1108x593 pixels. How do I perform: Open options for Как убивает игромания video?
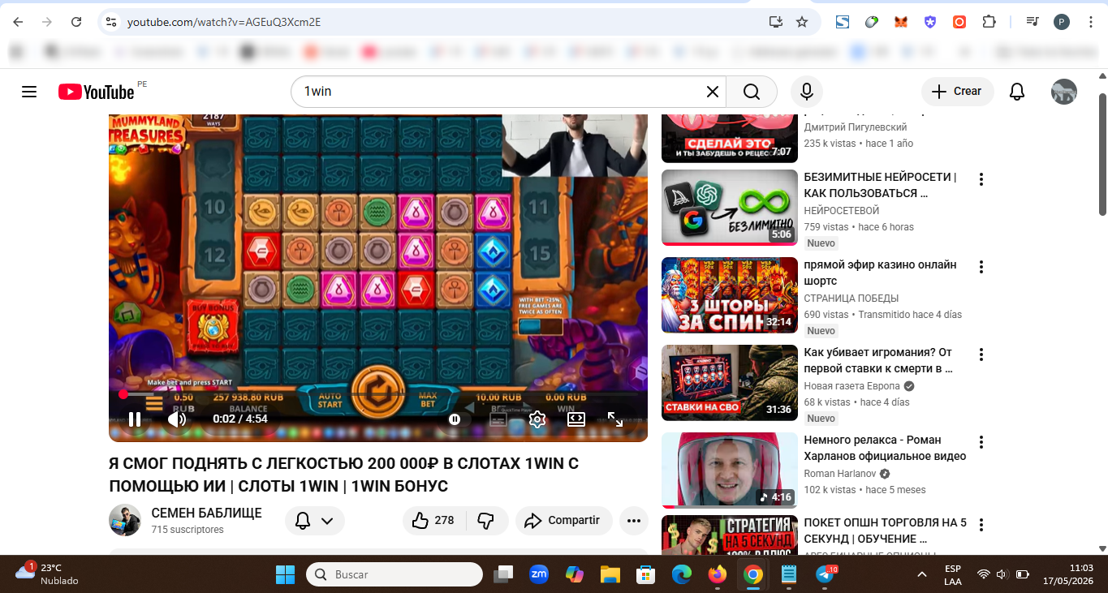coord(981,355)
